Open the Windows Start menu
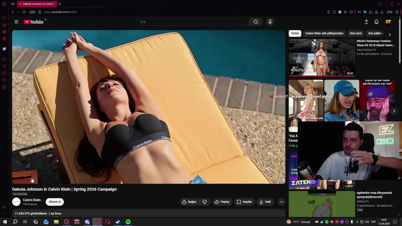This screenshot has width=402, height=226. (5, 222)
